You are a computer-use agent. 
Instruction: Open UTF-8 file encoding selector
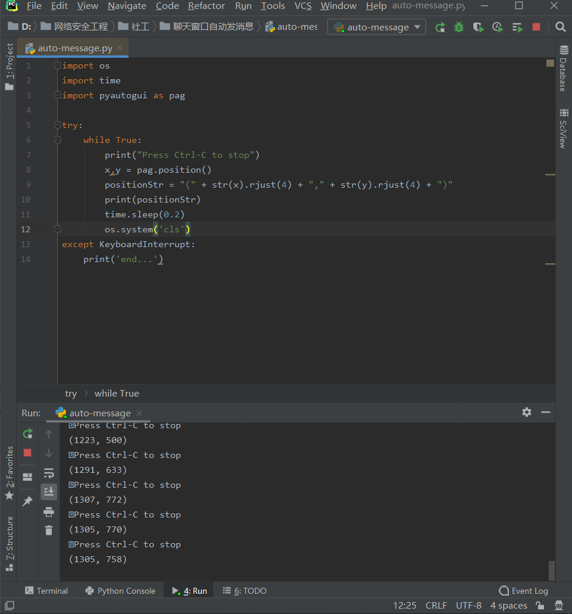(468, 606)
